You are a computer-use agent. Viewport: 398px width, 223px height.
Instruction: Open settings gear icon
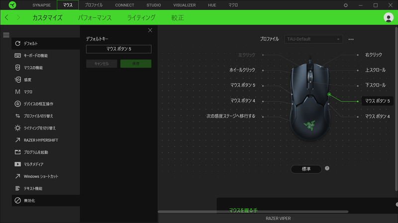[x=345, y=5]
